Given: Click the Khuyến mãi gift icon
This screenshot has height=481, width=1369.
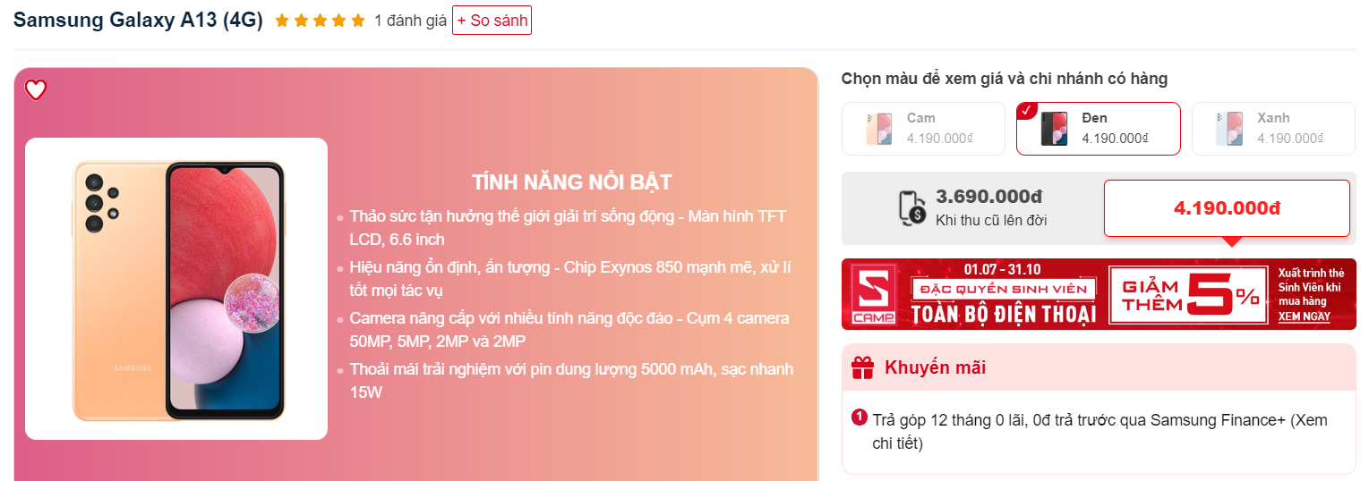Looking at the screenshot, I should [862, 367].
